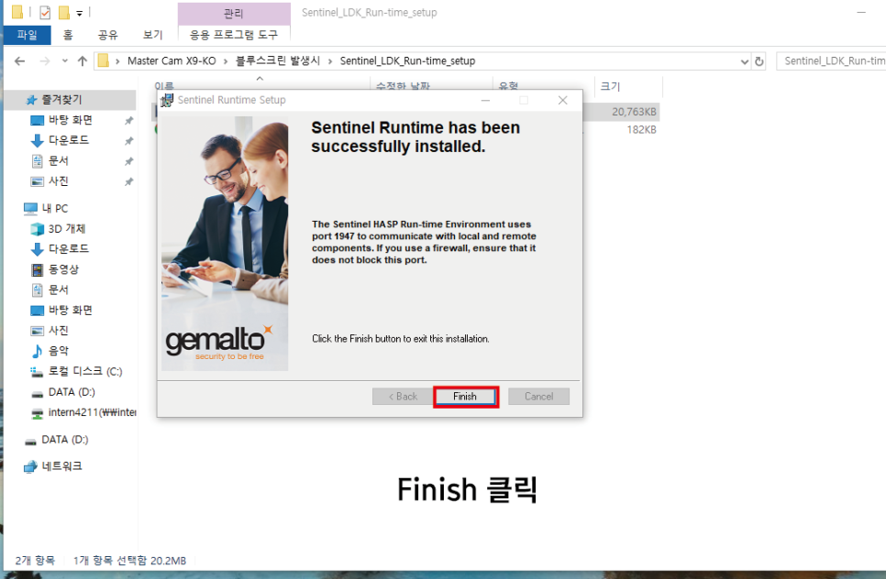Open 다운로드 under 내 PC
This screenshot has width=886, height=579.
(69, 249)
